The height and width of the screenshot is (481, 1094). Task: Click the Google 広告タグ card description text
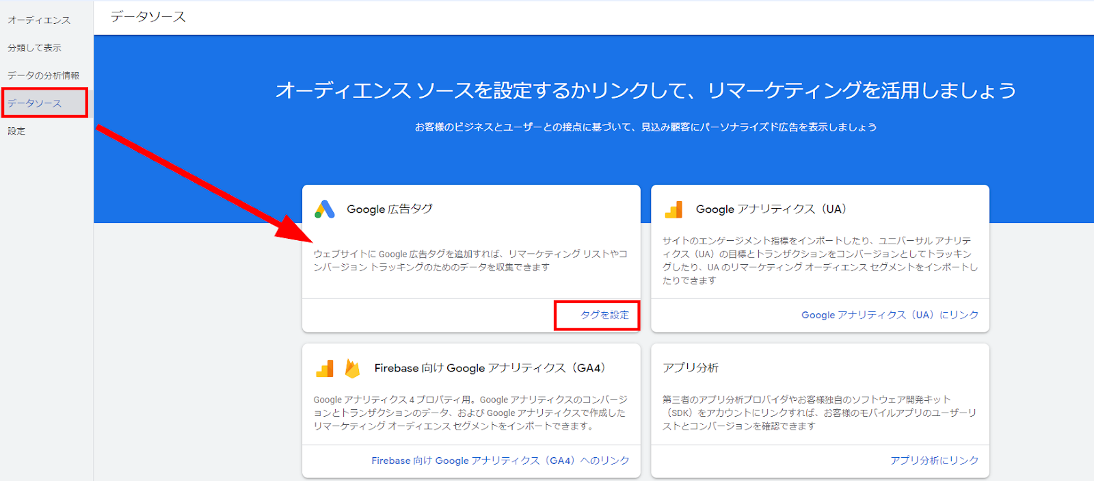coord(470,261)
